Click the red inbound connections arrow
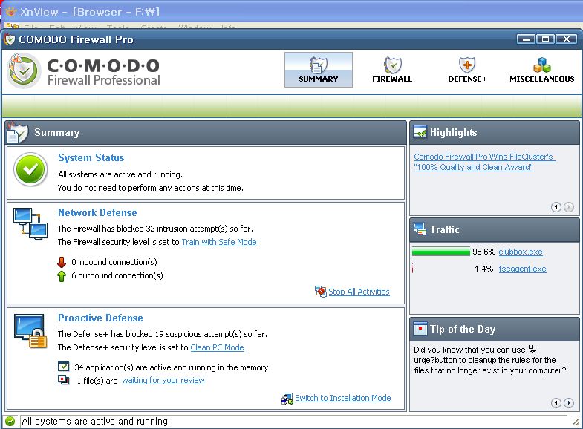The height and width of the screenshot is (429, 583). [62, 262]
